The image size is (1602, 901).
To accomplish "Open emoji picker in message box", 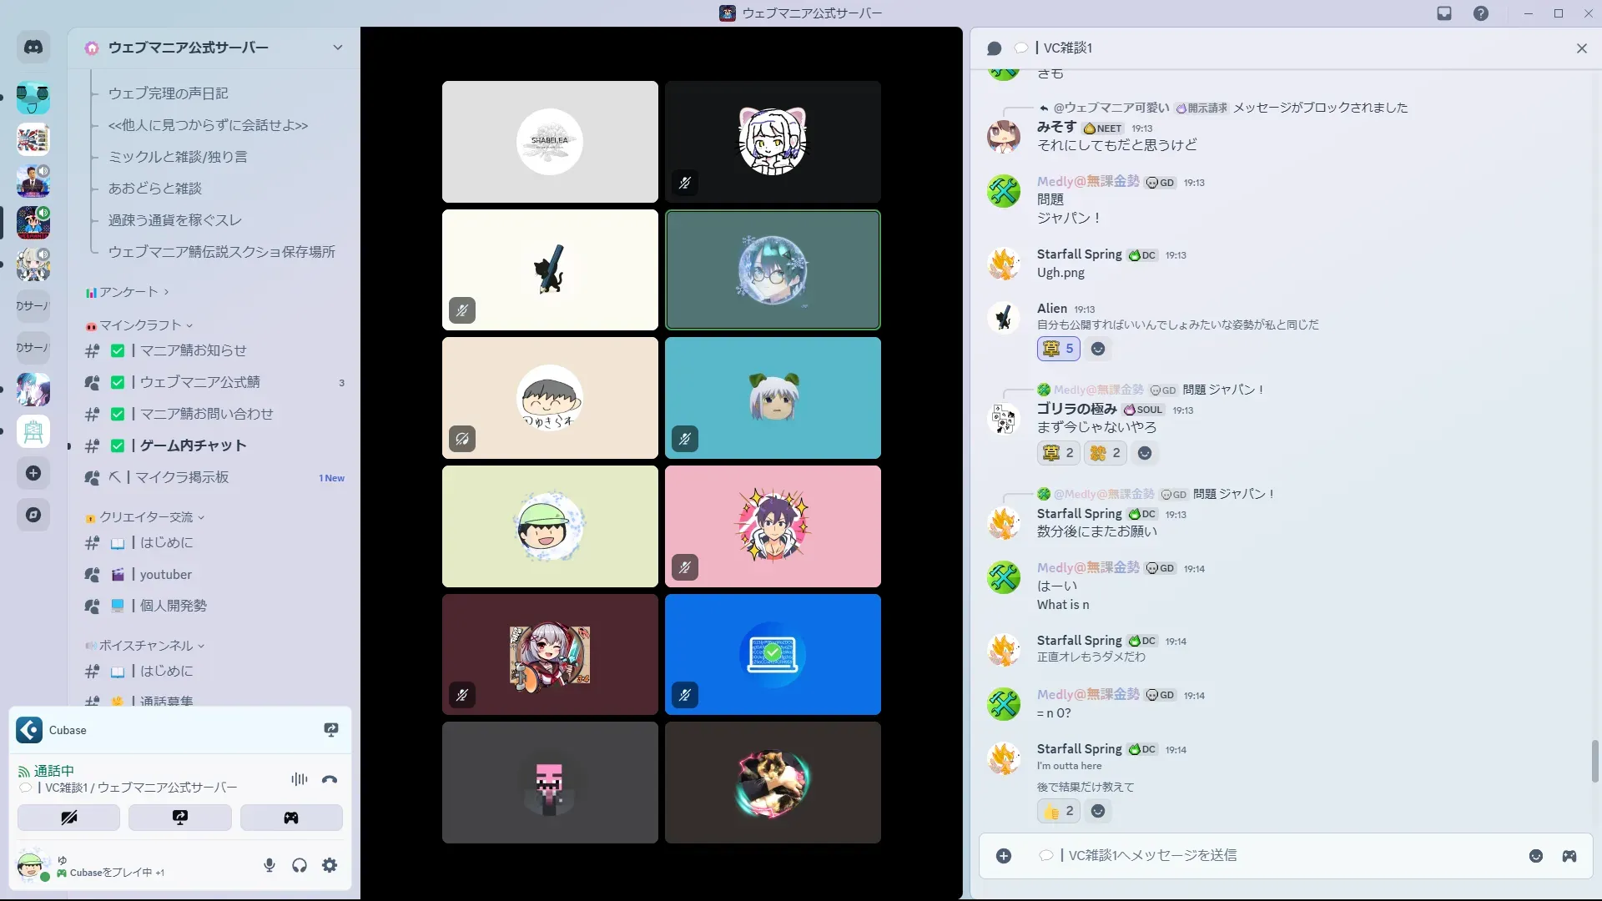I will coord(1535,856).
